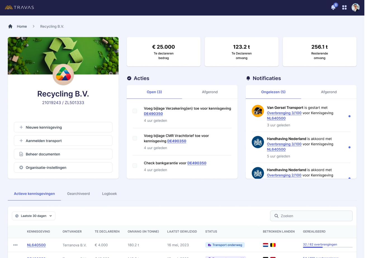This screenshot has width=368, height=258.
Task: Click the Belgium flag in NL640500 row
Action: point(276,247)
